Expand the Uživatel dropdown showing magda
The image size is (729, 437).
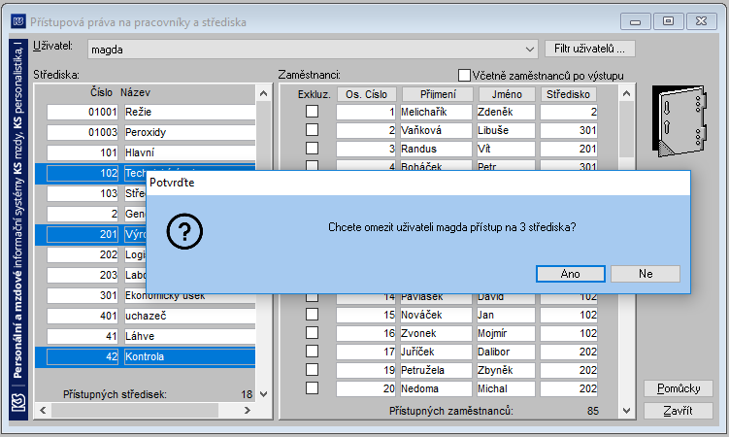[x=530, y=50]
